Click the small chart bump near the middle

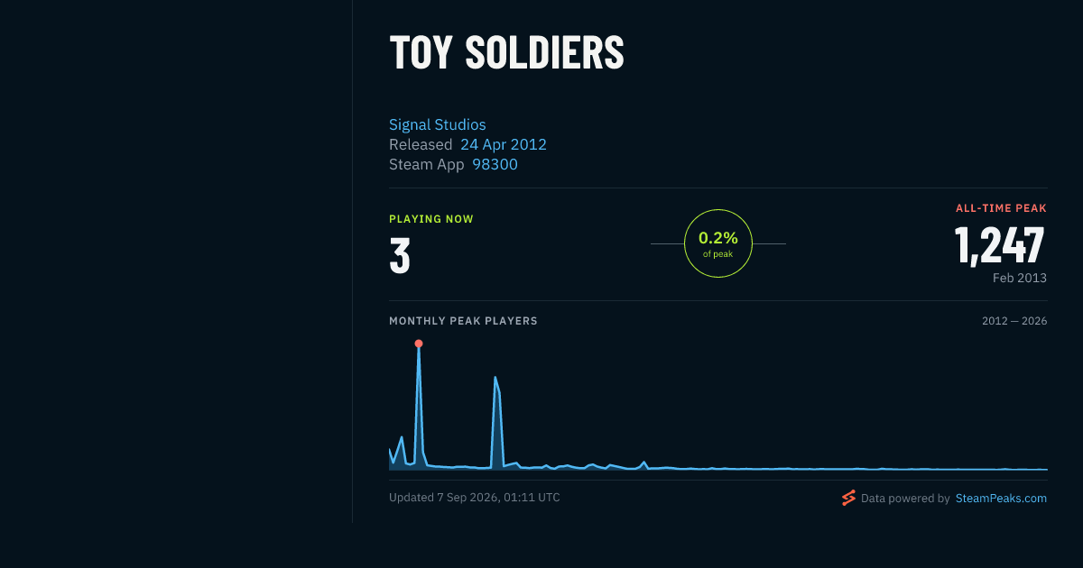tap(643, 463)
